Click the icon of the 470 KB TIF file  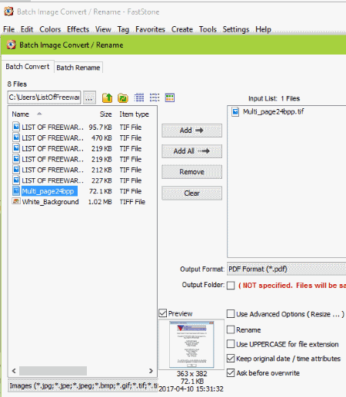(x=16, y=137)
